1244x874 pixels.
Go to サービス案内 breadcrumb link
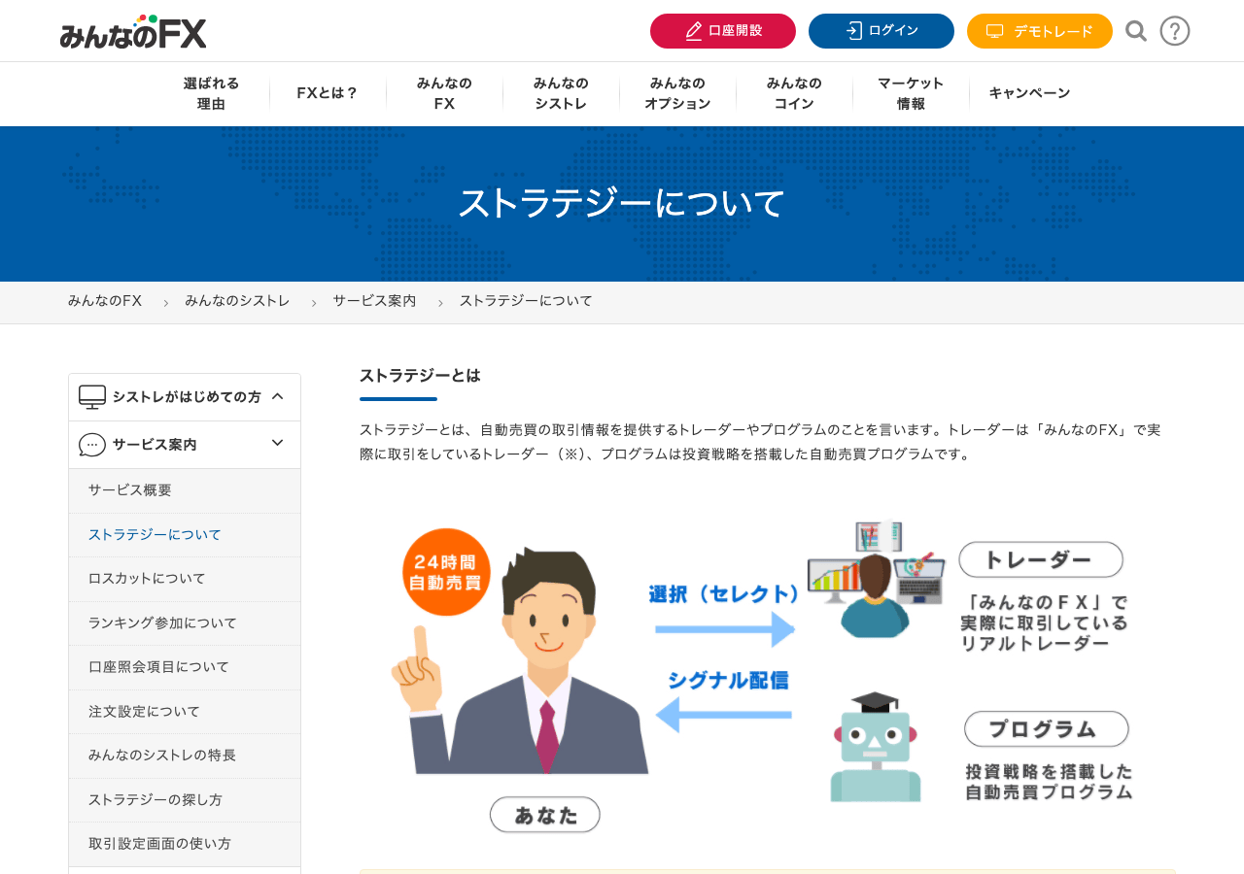click(x=374, y=301)
